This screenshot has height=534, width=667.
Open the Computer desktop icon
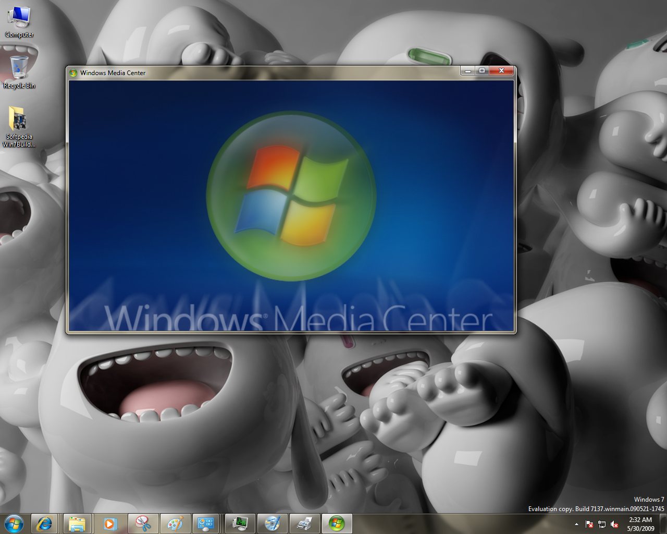click(x=19, y=22)
